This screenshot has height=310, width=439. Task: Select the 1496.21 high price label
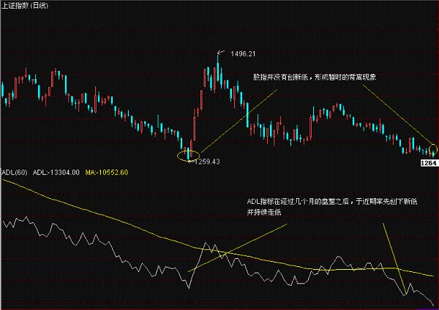[243, 53]
